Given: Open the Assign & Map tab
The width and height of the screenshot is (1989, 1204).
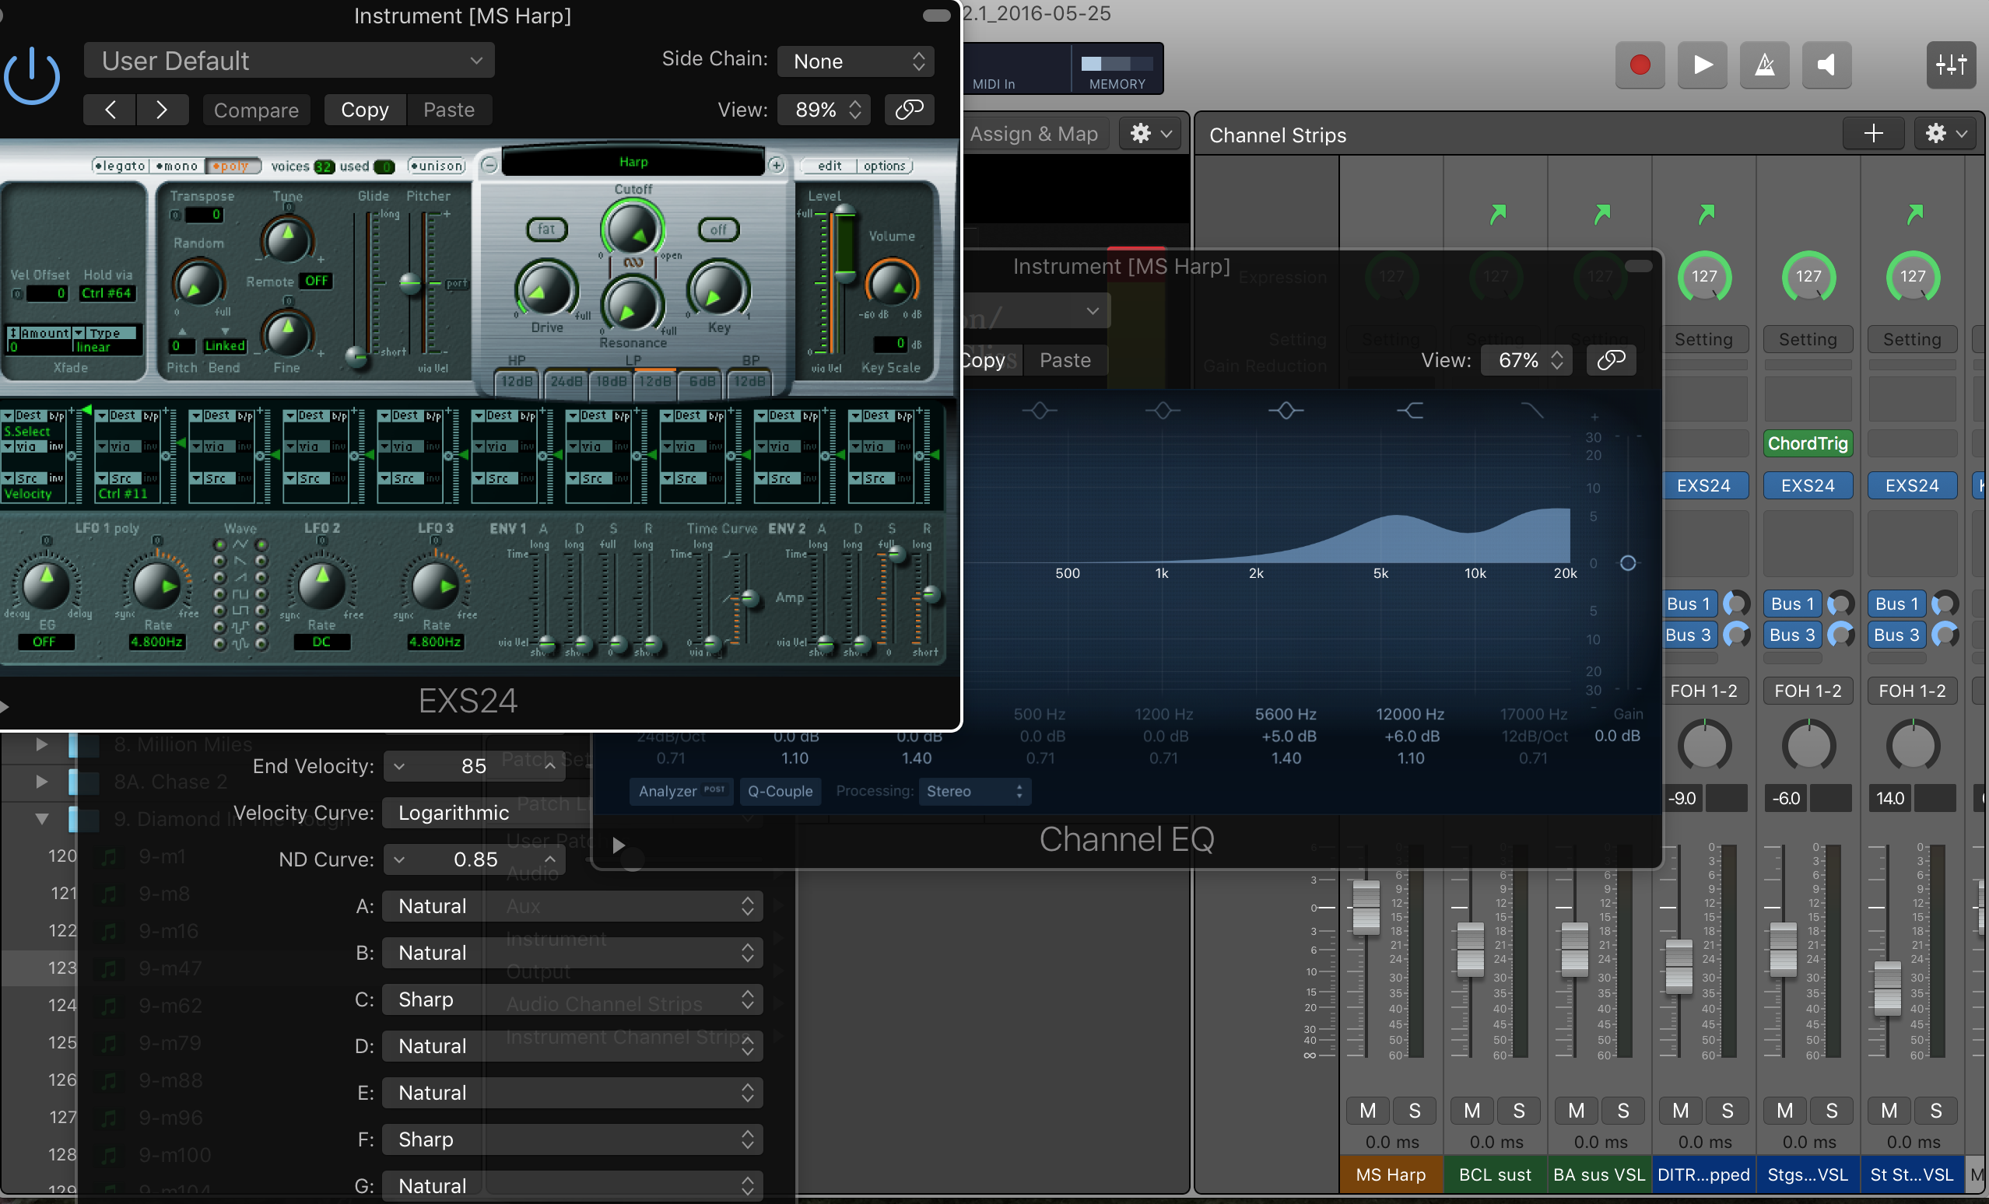Looking at the screenshot, I should point(1033,134).
